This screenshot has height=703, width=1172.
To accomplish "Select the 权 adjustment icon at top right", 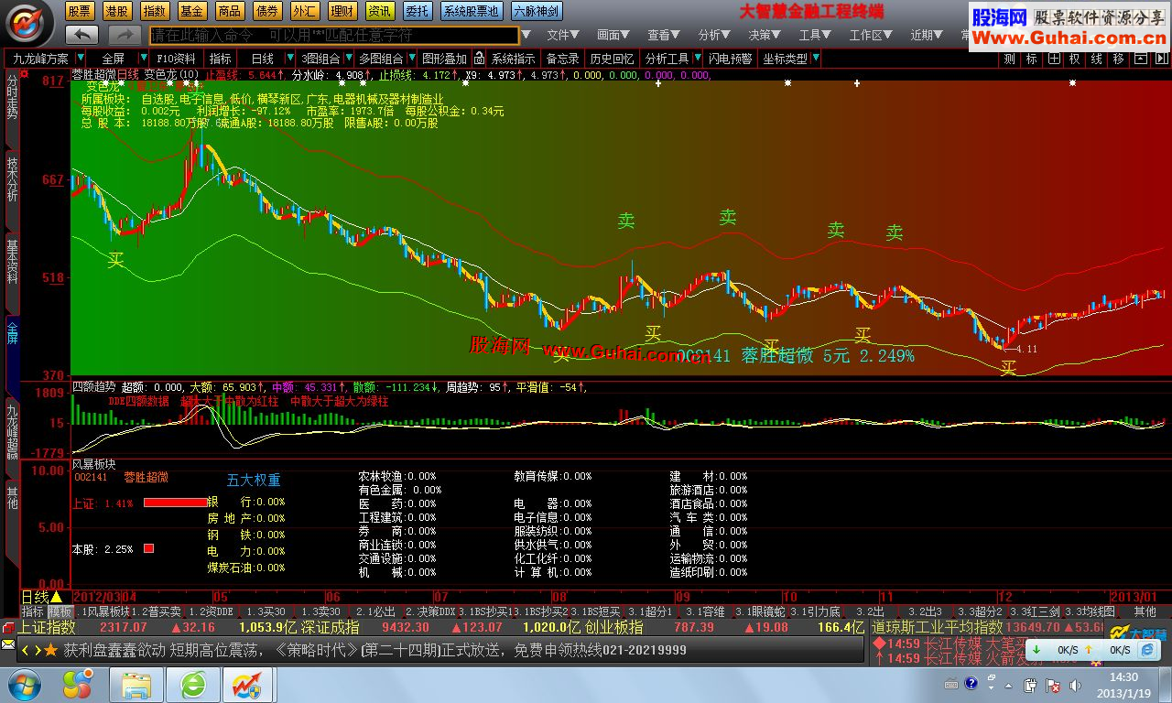I will (x=1075, y=59).
